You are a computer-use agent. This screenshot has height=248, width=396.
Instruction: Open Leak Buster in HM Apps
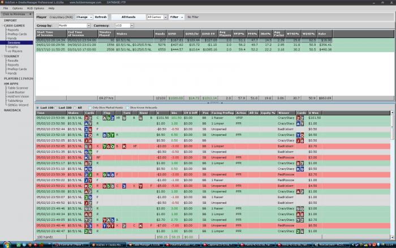(16, 92)
